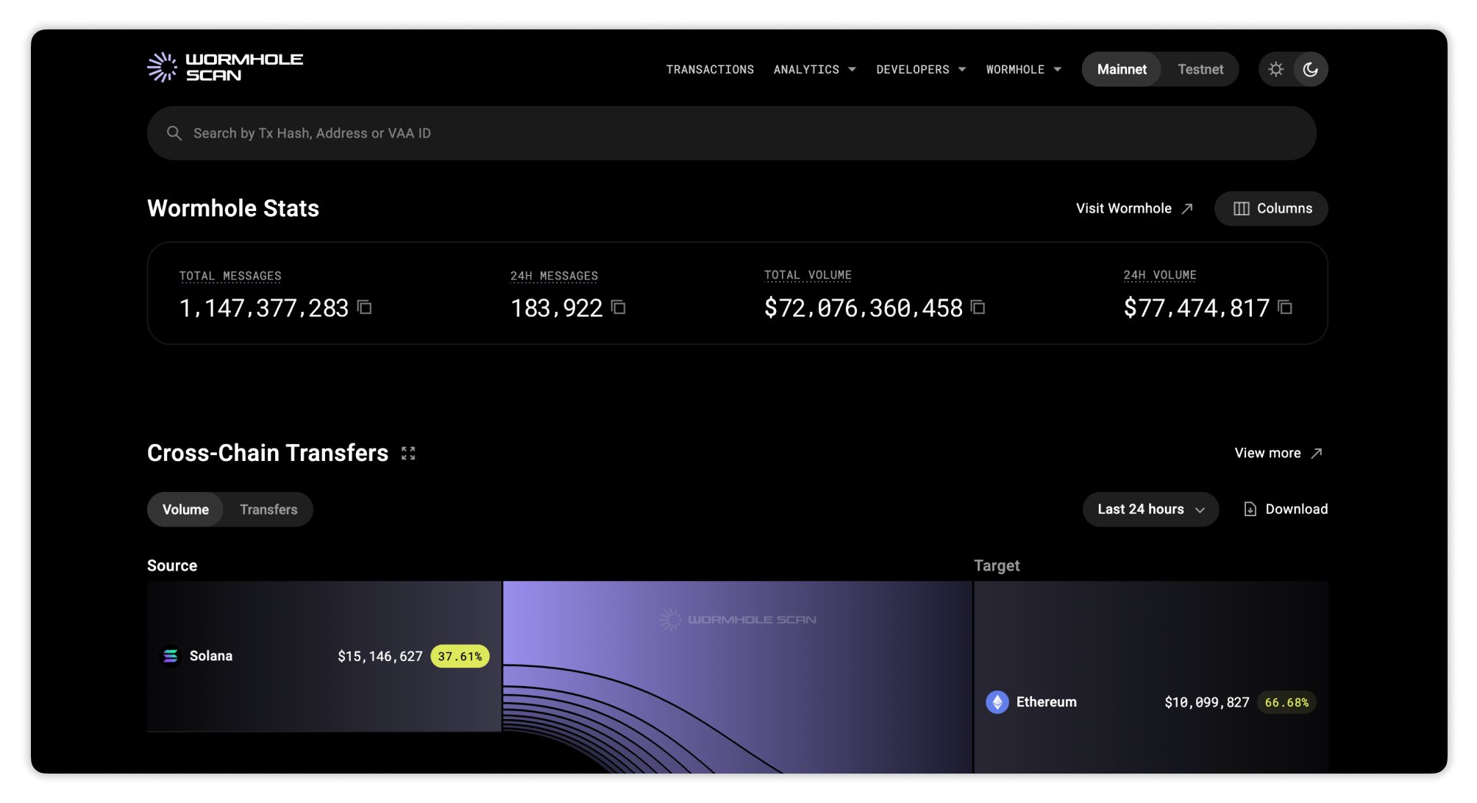This screenshot has width=1477, height=803.
Task: Switch network to Testnet
Action: point(1200,69)
